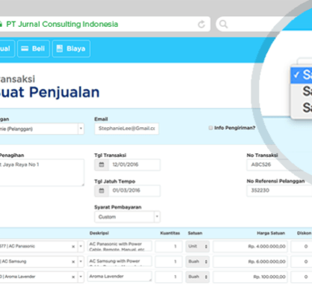312x288 pixels.
Task: Remove Aroma Lavender product with x icon
Action: [x=73, y=277]
